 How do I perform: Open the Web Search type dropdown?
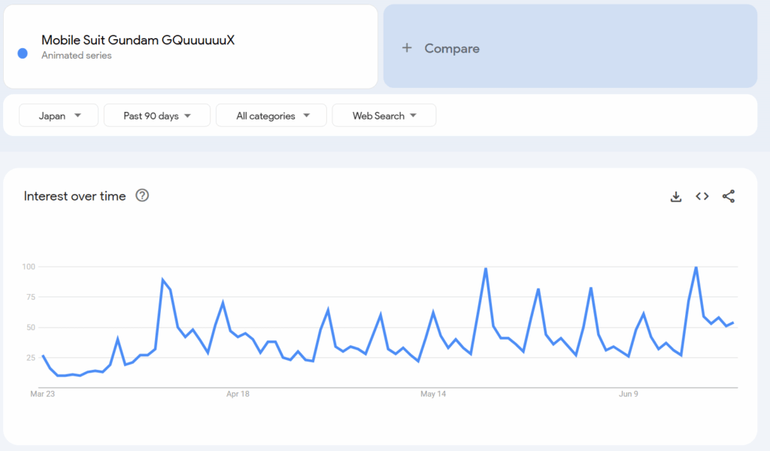[x=384, y=116]
